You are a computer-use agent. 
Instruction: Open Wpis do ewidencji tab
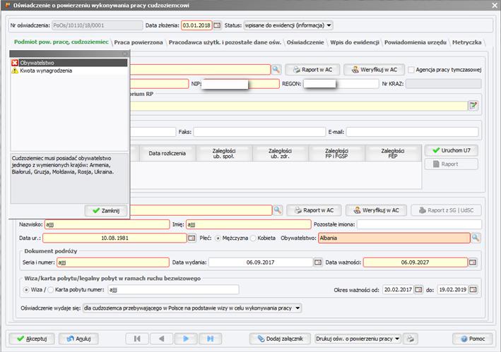(x=355, y=42)
